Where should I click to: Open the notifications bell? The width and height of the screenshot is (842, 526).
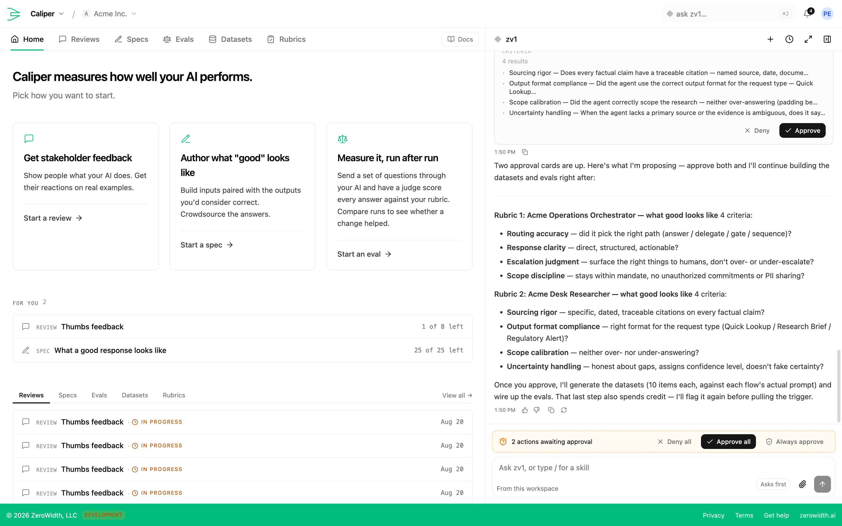[x=807, y=14]
